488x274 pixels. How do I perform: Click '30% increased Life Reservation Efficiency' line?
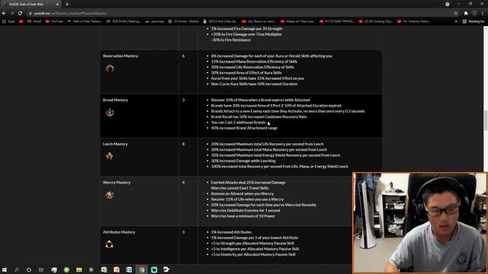point(252,67)
